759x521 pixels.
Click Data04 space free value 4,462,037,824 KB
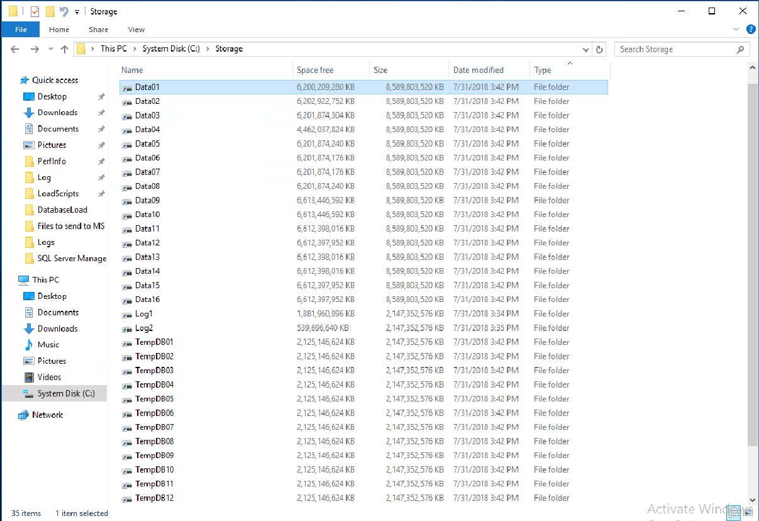326,130
